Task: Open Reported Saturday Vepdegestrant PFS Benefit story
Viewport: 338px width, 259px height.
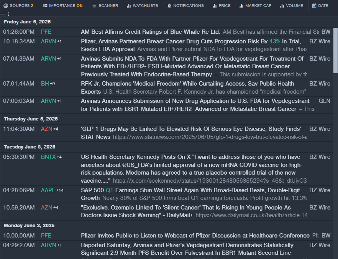Action: (x=187, y=249)
